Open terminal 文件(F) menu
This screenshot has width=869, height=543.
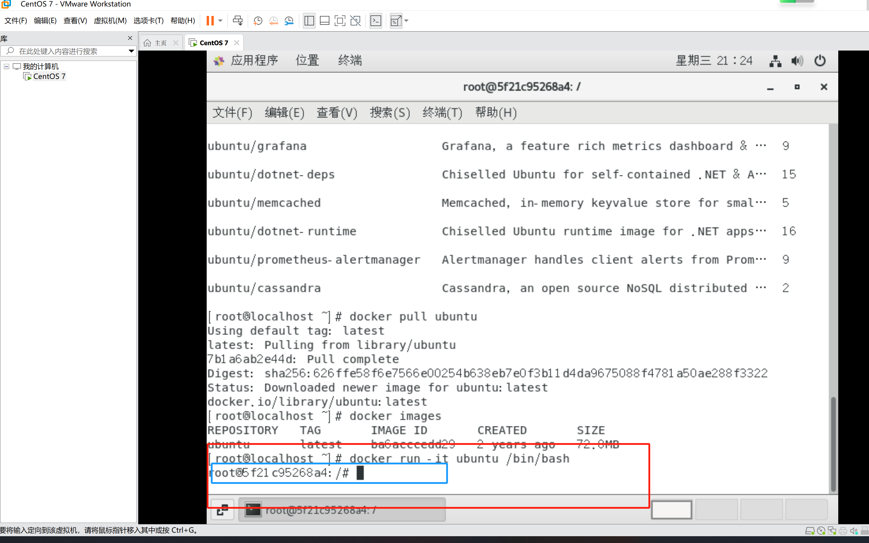point(232,113)
